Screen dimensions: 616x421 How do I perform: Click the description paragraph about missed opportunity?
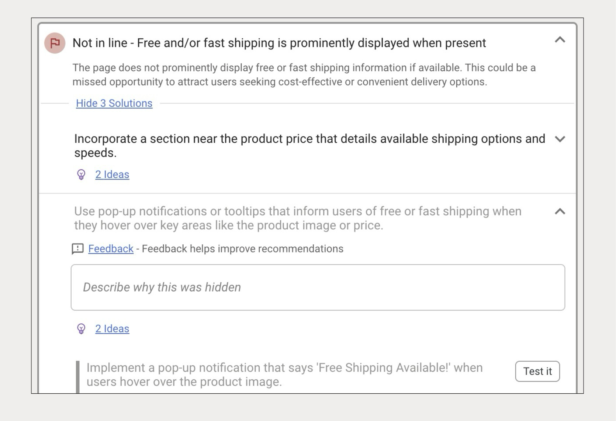304,74
